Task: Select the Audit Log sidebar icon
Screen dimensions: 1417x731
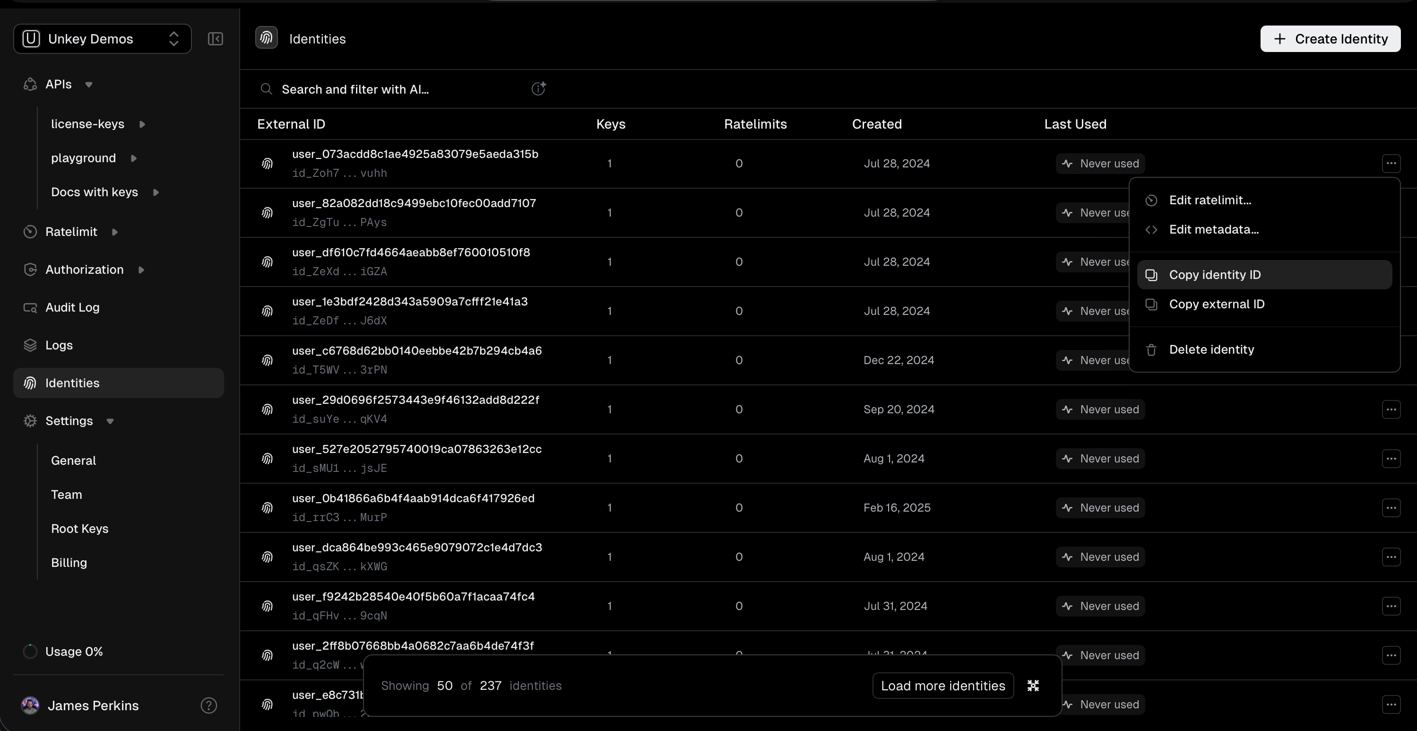Action: tap(30, 307)
